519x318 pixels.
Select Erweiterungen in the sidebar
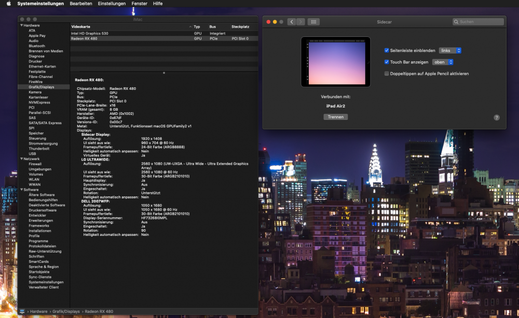click(40, 221)
